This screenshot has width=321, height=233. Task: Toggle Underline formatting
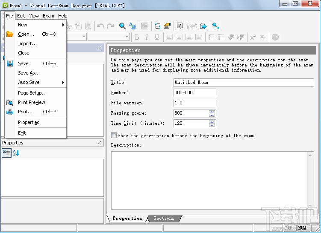point(157,37)
